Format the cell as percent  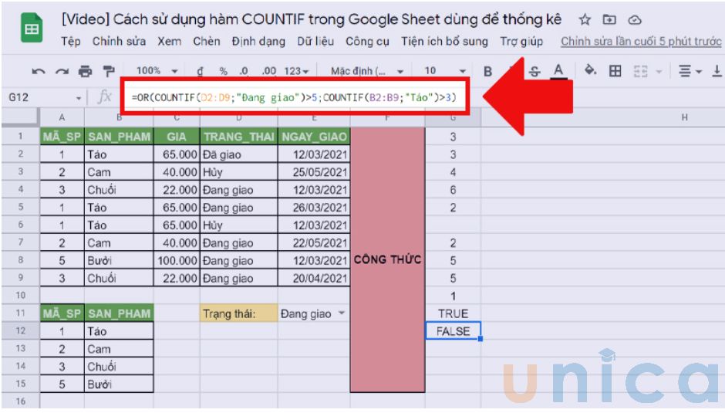(x=224, y=71)
